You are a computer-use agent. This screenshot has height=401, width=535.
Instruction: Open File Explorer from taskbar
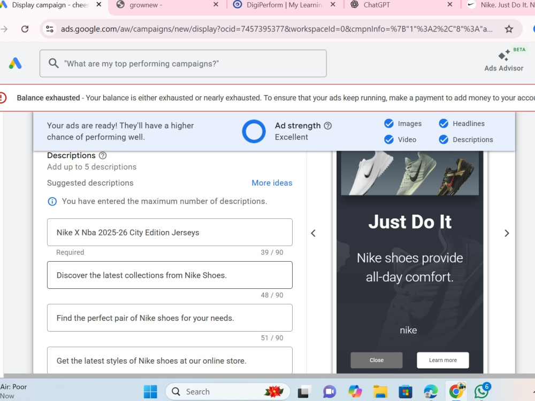coord(380,392)
